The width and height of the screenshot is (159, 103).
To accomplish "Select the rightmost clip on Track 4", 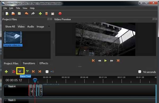I will coord(41,90).
